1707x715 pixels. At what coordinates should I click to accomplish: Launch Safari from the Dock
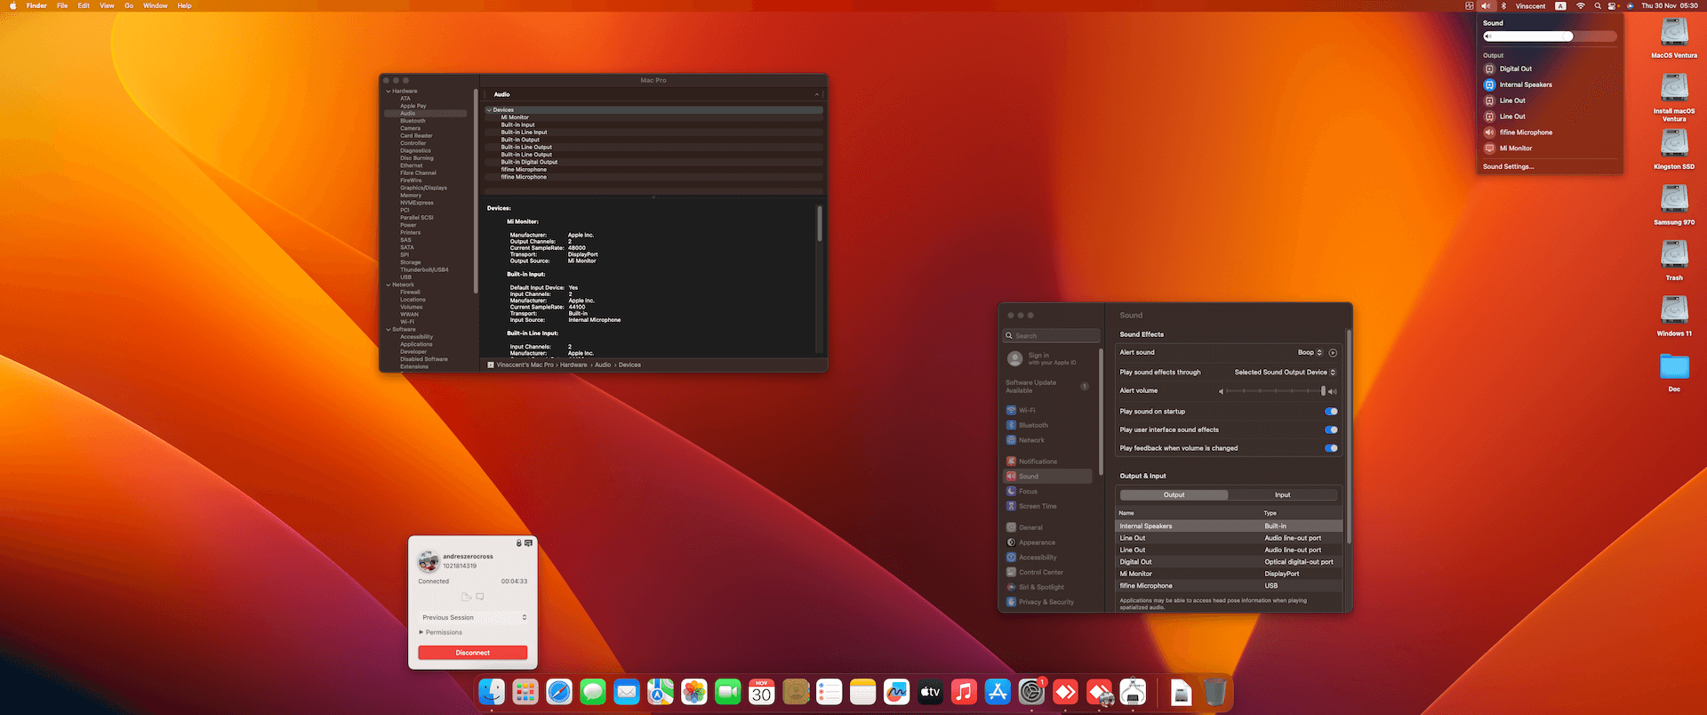pos(559,692)
